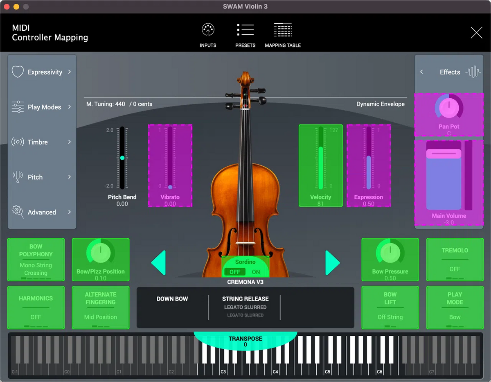This screenshot has height=382, width=491.
Task: Expand the Expressivity section chevron
Action: coord(70,72)
